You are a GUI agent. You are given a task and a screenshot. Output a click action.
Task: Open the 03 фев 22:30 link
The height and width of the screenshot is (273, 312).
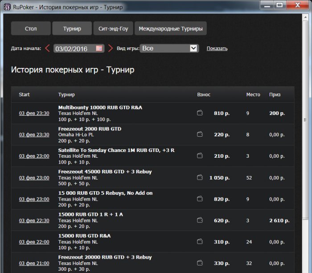coord(34,221)
